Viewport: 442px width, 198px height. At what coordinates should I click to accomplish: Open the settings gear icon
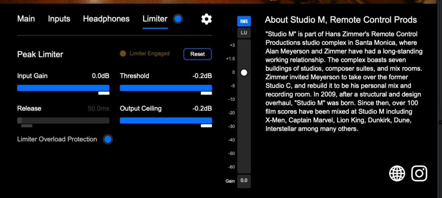(x=207, y=19)
